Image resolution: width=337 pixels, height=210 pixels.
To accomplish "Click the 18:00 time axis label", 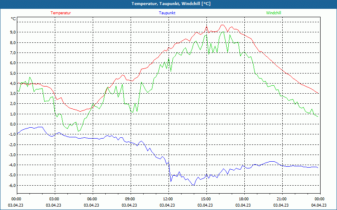I will tap(244, 199).
